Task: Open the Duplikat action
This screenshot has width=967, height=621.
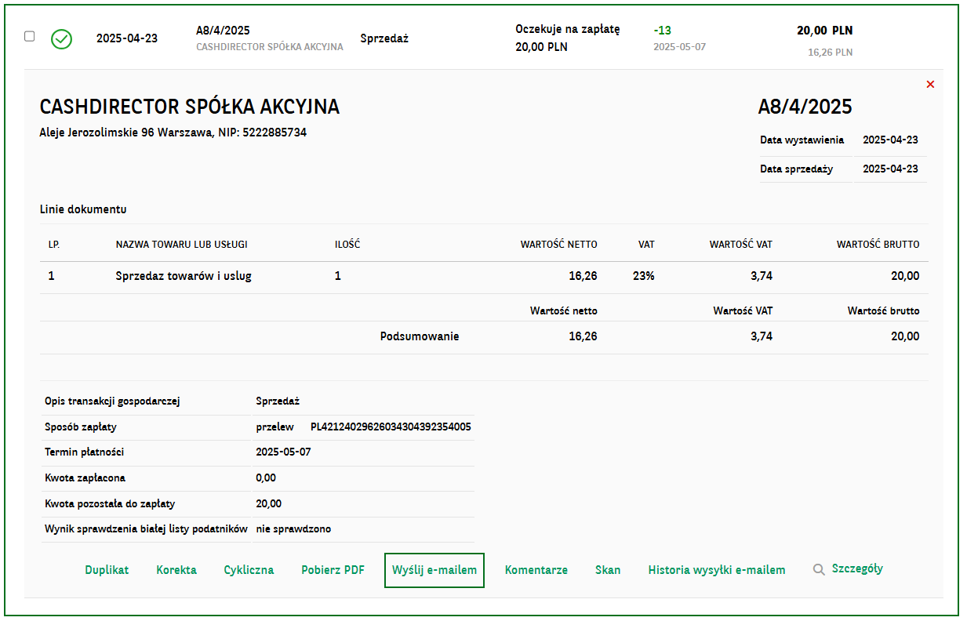Action: (x=107, y=570)
